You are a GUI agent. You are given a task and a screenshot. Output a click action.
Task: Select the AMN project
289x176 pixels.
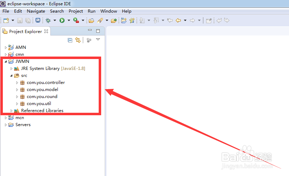point(21,47)
